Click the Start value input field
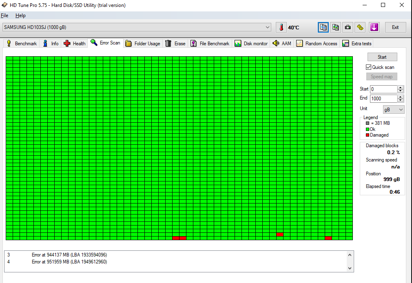Screen dimensions: 412x283 pyautogui.click(x=383, y=89)
